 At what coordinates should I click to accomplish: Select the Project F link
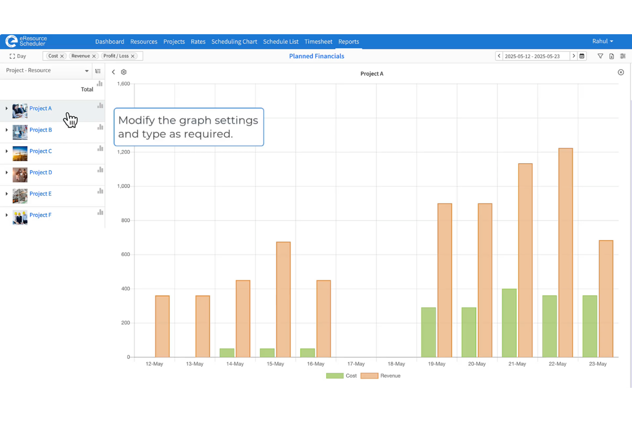(x=41, y=215)
